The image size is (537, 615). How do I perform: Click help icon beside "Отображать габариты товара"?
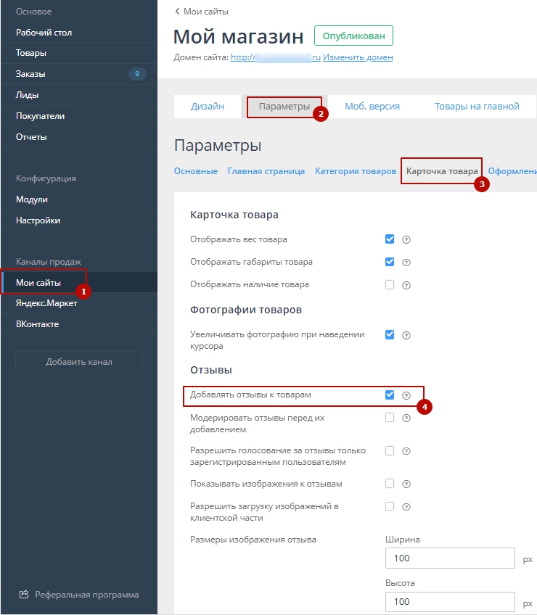[406, 263]
